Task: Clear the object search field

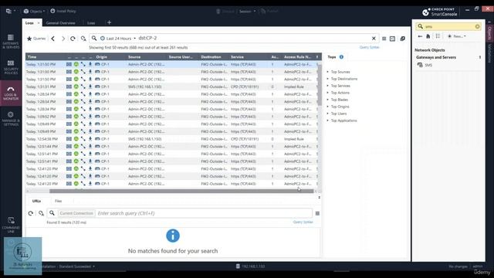Action: click(x=477, y=26)
